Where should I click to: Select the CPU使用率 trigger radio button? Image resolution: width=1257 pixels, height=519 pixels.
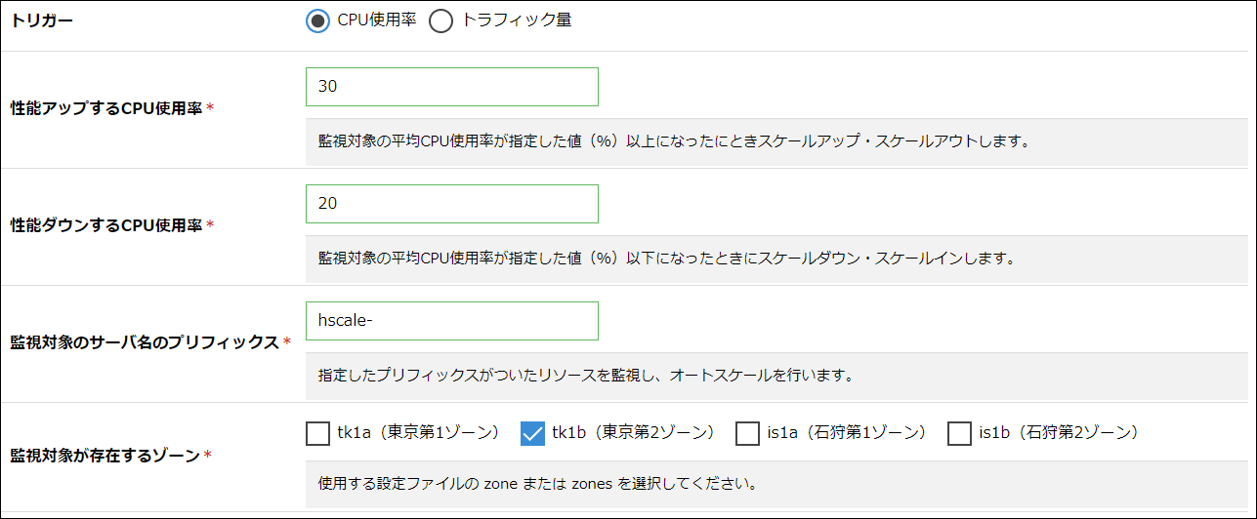317,21
